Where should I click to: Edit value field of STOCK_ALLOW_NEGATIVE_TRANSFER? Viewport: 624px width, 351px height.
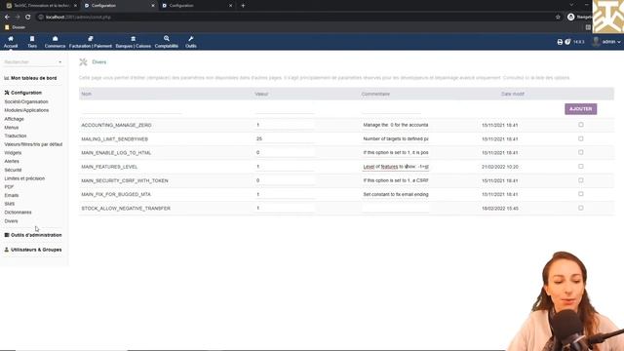[x=285, y=208]
